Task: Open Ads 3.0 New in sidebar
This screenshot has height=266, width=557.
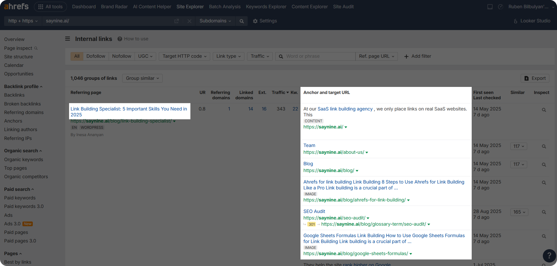Action: click(x=18, y=224)
